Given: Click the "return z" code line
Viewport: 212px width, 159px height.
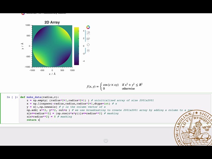Looking at the screenshot, I should tap(33, 120).
